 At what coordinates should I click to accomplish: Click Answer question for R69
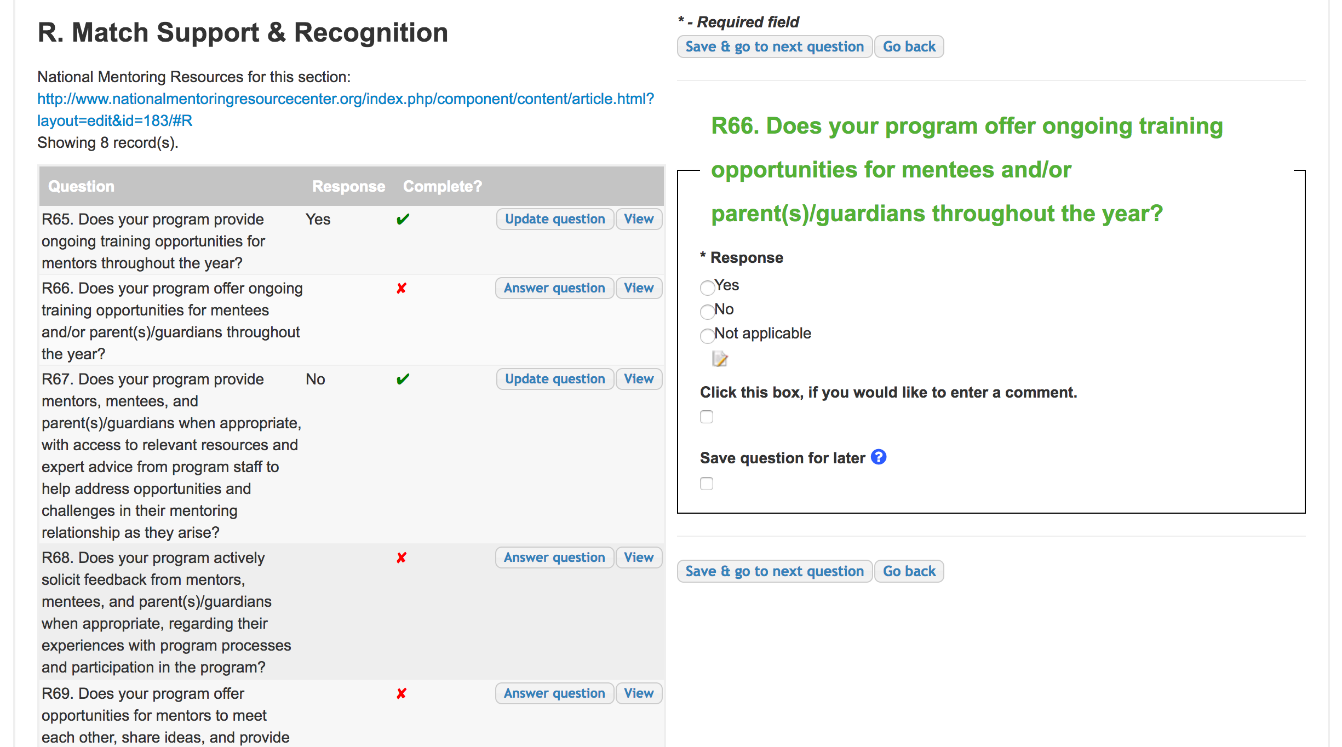554,693
